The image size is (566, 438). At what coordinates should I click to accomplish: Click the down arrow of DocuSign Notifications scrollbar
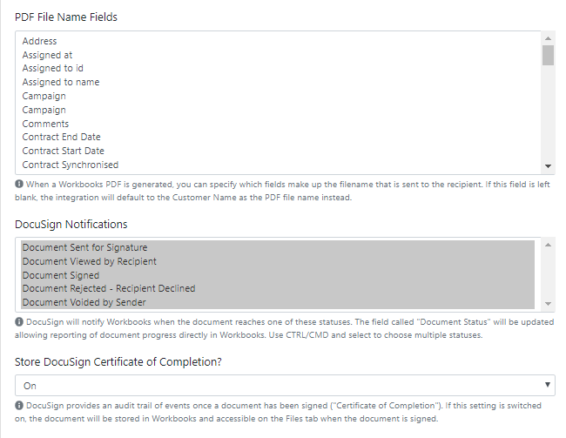click(x=548, y=304)
